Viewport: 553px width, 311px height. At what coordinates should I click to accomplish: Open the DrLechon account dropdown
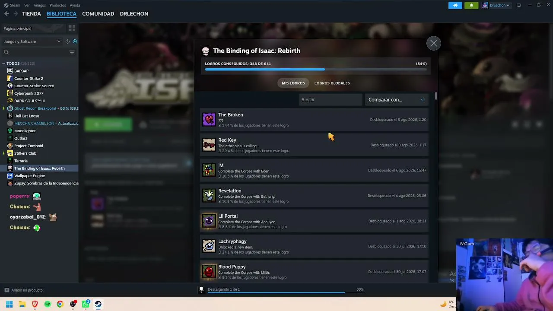[496, 5]
